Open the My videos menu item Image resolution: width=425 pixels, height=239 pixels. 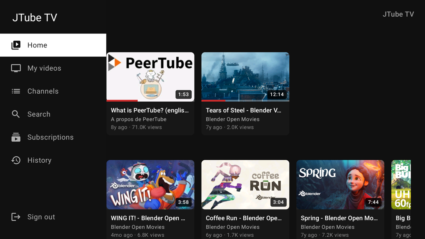point(53,68)
